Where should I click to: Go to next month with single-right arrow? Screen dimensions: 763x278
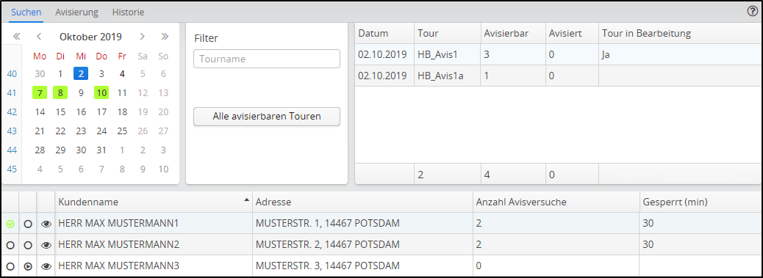142,37
